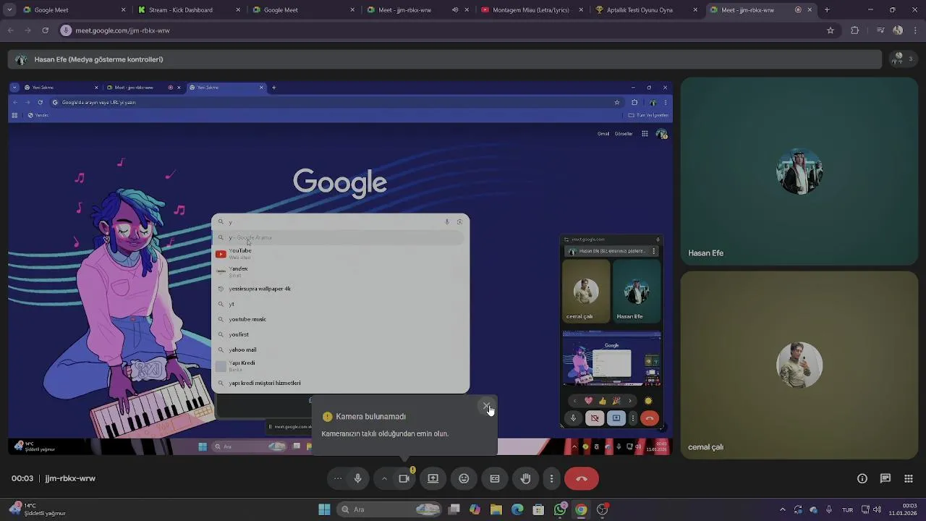Leave the call with red hang-up button

point(582,478)
